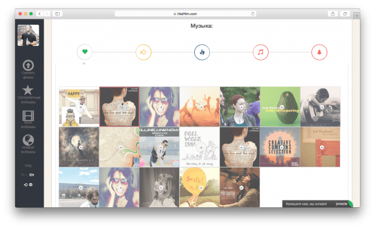Open the FAQ link in sidebar
This screenshot has height=229, width=375.
pos(28,166)
